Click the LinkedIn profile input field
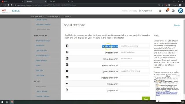Image resolution: width=185 pixels, height=104 pixels. click(x=134, y=58)
